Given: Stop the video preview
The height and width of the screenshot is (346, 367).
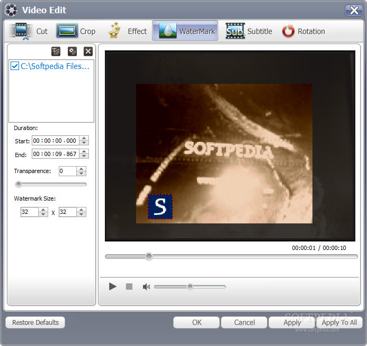Looking at the screenshot, I should click(x=129, y=287).
